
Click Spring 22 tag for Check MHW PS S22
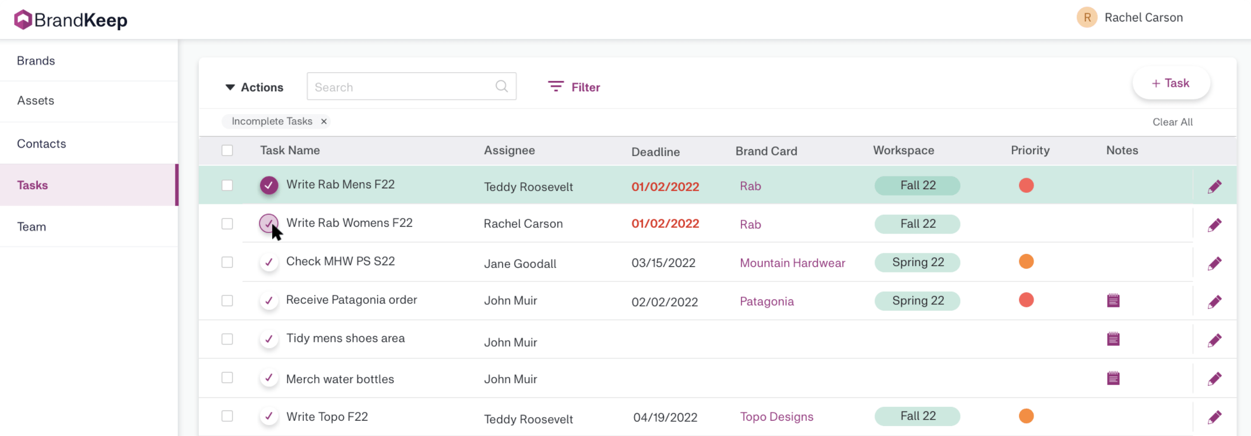[x=918, y=263]
